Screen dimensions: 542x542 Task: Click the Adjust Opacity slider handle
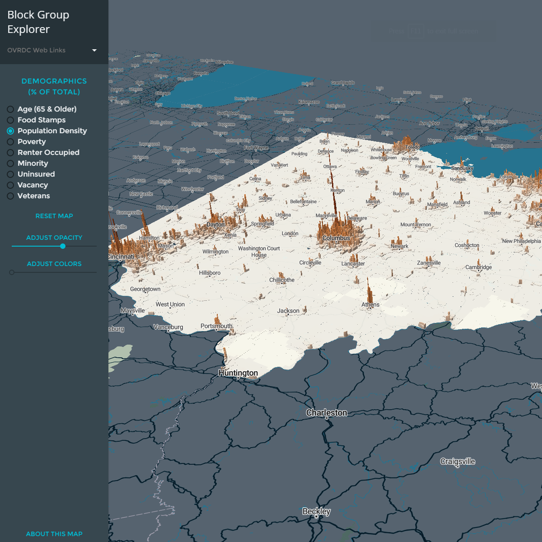[63, 246]
